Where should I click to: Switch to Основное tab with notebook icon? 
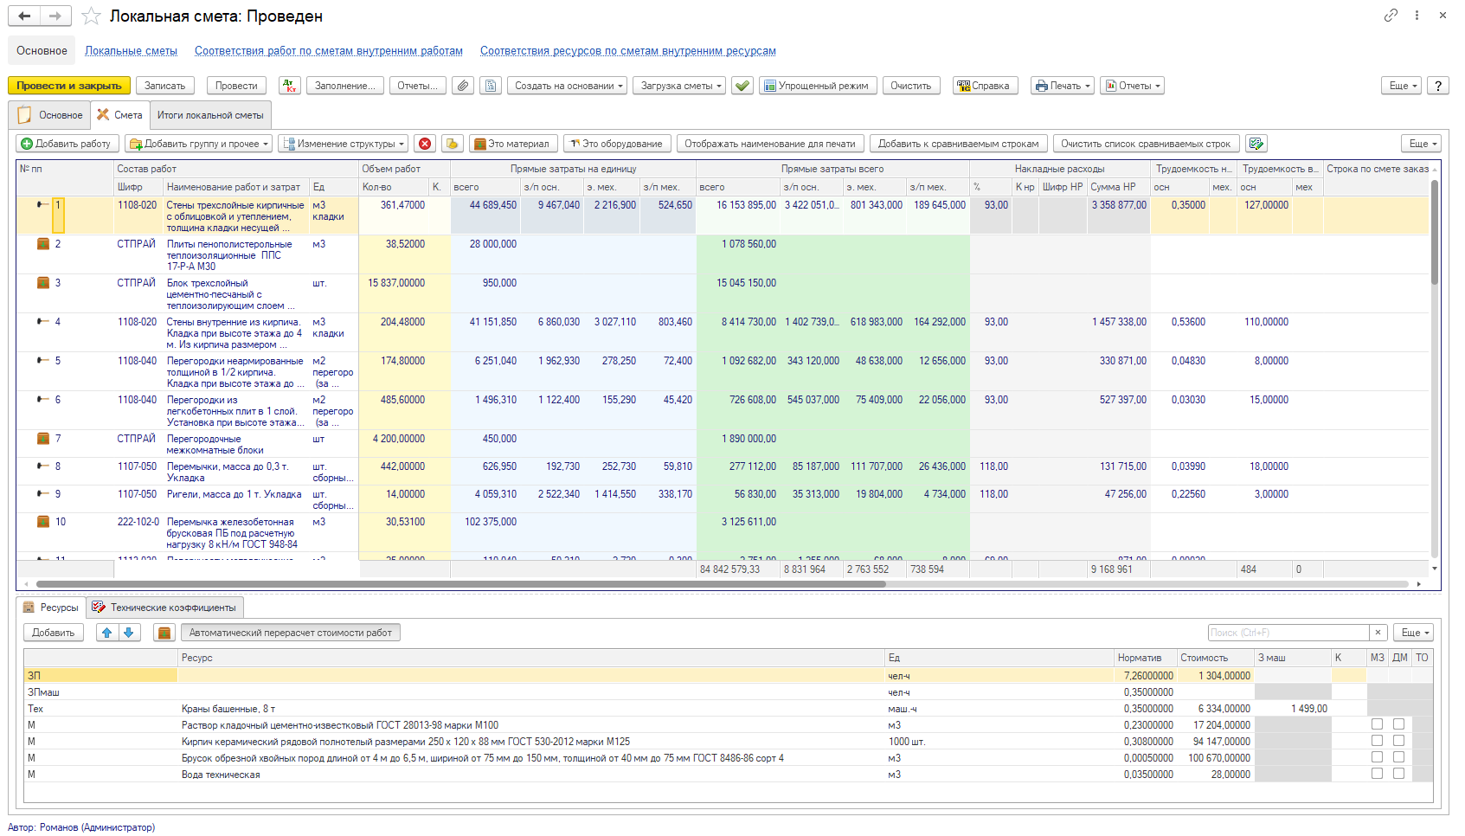tap(49, 115)
